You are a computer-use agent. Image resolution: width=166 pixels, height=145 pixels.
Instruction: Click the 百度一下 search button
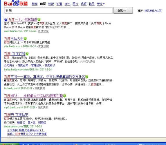click(123, 10)
